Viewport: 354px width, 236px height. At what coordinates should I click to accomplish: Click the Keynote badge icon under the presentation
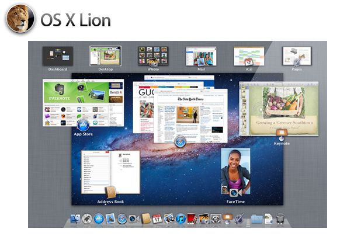(x=282, y=135)
